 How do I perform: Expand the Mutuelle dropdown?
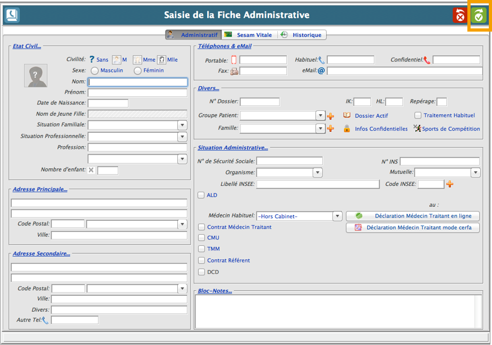pyautogui.click(x=476, y=172)
